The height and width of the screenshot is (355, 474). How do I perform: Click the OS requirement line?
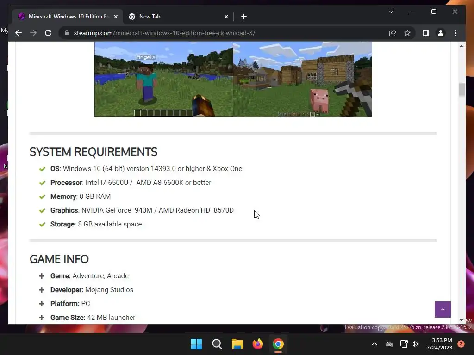(146, 169)
